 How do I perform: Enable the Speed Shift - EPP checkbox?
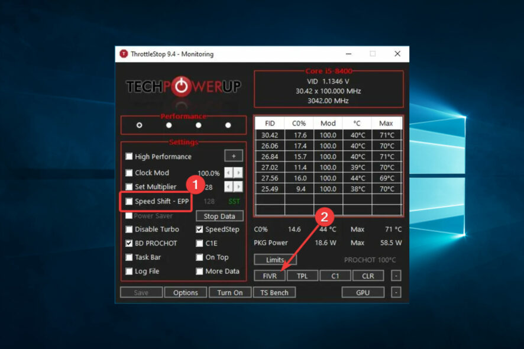click(x=129, y=201)
